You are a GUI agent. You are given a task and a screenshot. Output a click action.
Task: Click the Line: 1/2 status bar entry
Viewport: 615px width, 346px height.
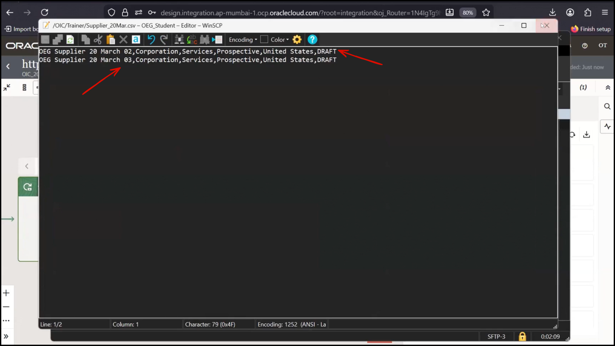[x=51, y=324]
